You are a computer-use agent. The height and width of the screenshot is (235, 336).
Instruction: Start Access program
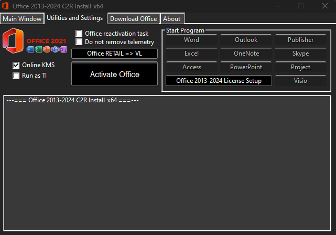(191, 67)
